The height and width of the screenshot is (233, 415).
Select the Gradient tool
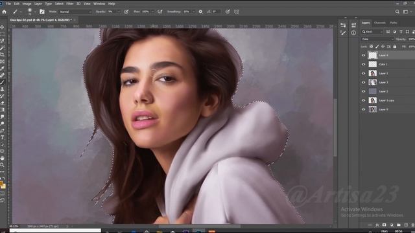(x=3, y=109)
